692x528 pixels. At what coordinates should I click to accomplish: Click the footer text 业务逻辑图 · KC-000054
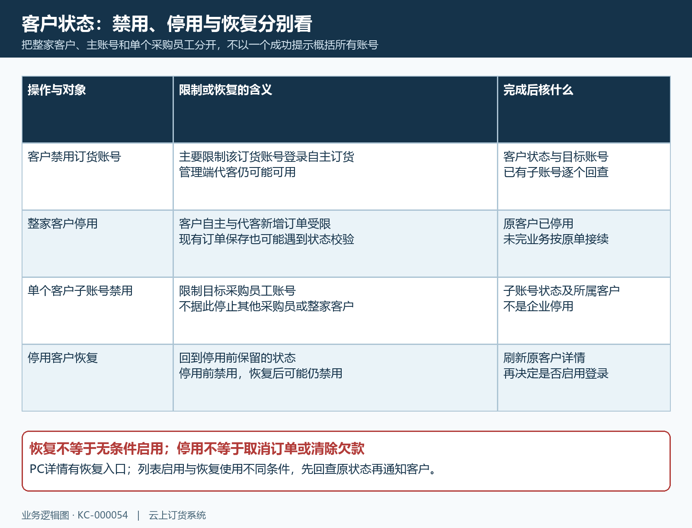coord(75,515)
